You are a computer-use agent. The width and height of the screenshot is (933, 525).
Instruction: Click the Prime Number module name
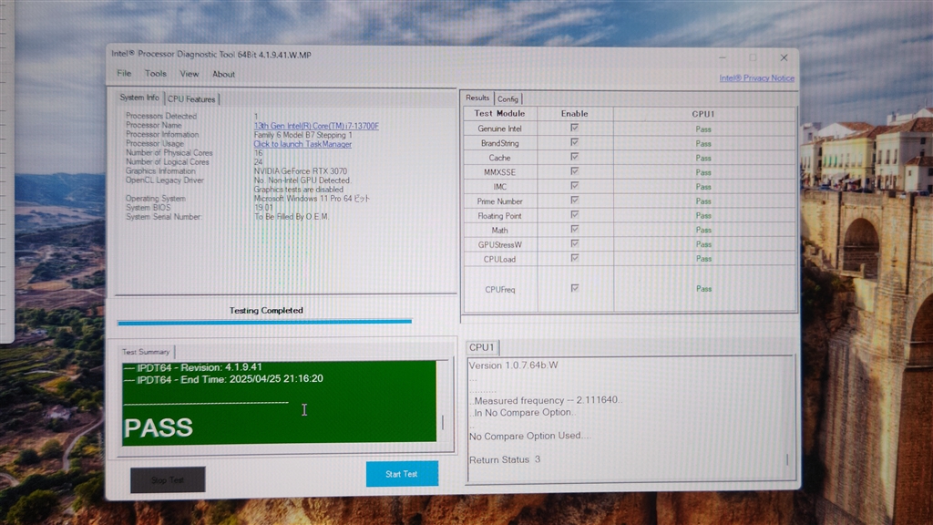click(499, 201)
